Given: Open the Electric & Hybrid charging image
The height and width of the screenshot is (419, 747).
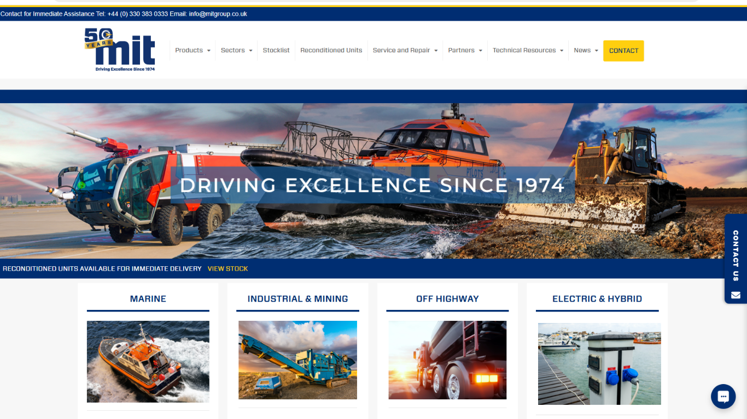Looking at the screenshot, I should click(x=599, y=363).
